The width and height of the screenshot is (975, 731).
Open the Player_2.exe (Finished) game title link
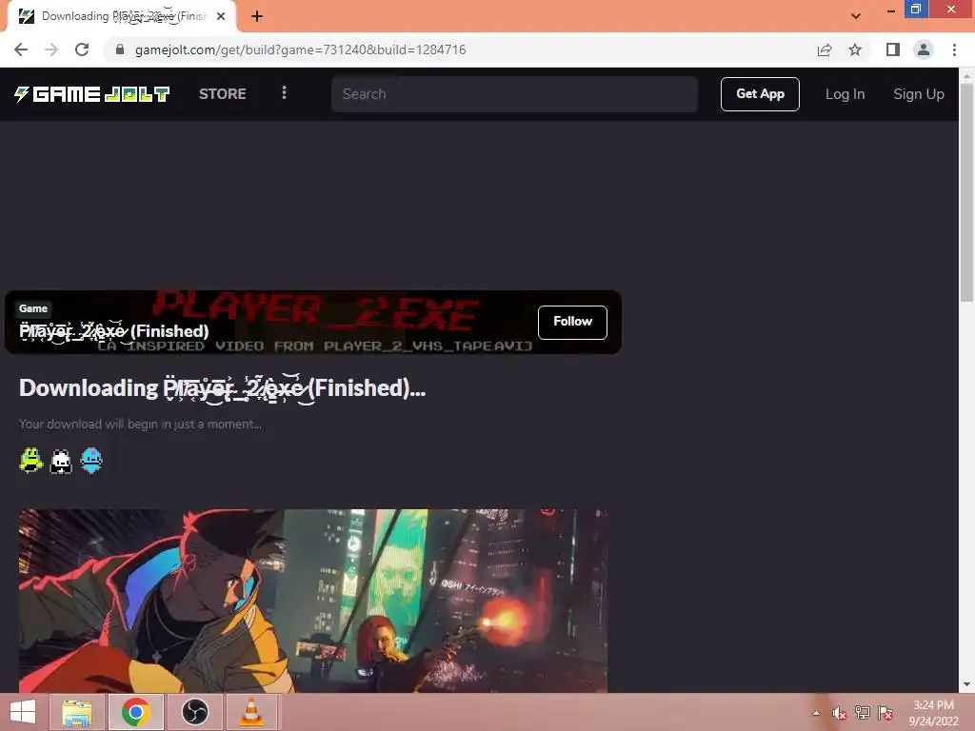pyautogui.click(x=114, y=331)
